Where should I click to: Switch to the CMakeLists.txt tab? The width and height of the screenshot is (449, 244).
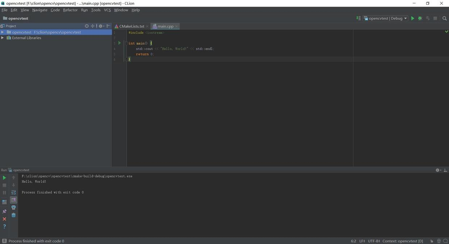click(131, 26)
